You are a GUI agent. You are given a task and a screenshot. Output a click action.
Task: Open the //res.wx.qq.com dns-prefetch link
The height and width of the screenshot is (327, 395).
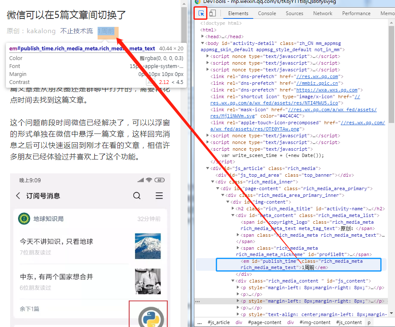(317, 76)
